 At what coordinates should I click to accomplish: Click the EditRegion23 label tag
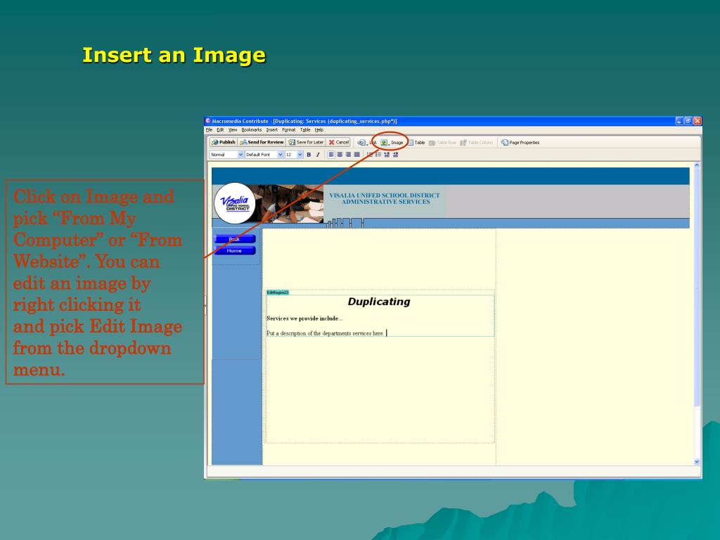278,292
